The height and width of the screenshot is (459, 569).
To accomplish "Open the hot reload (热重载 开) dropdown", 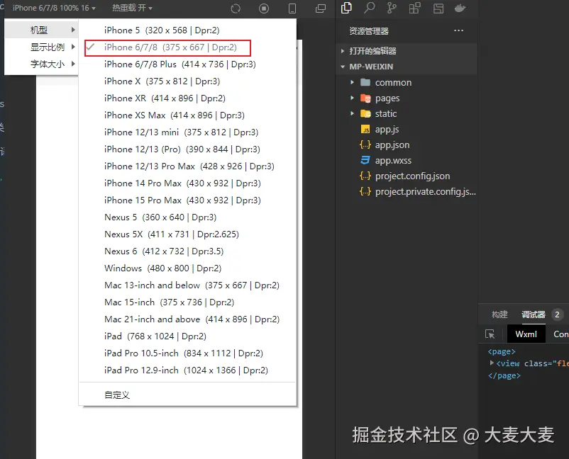I will (132, 8).
